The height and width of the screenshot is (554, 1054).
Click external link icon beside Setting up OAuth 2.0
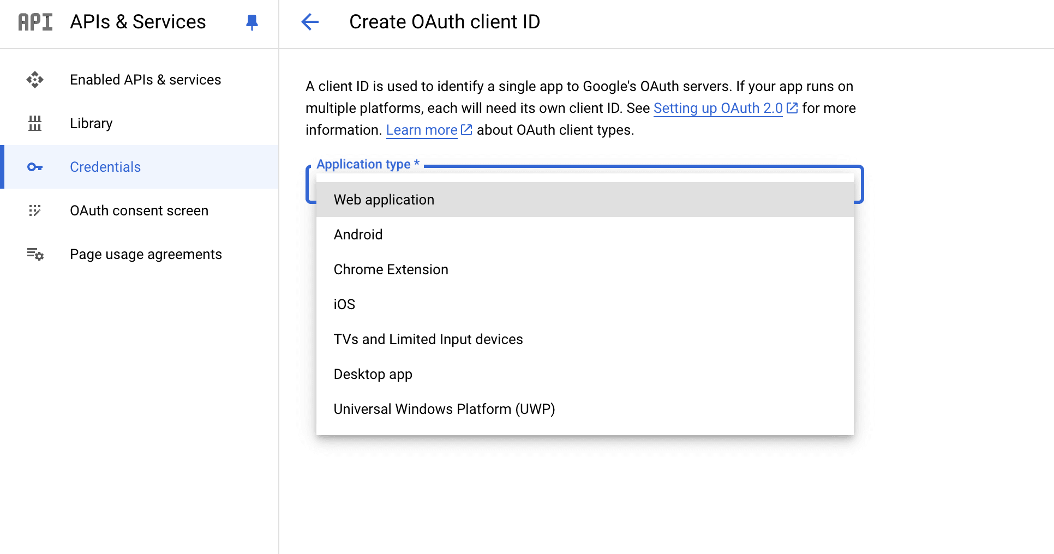pos(792,108)
